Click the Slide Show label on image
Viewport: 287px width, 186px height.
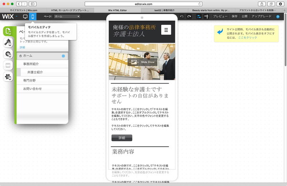pos(148,62)
